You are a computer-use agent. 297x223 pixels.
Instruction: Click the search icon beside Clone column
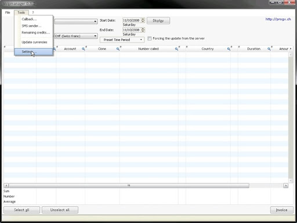[x=118, y=49]
